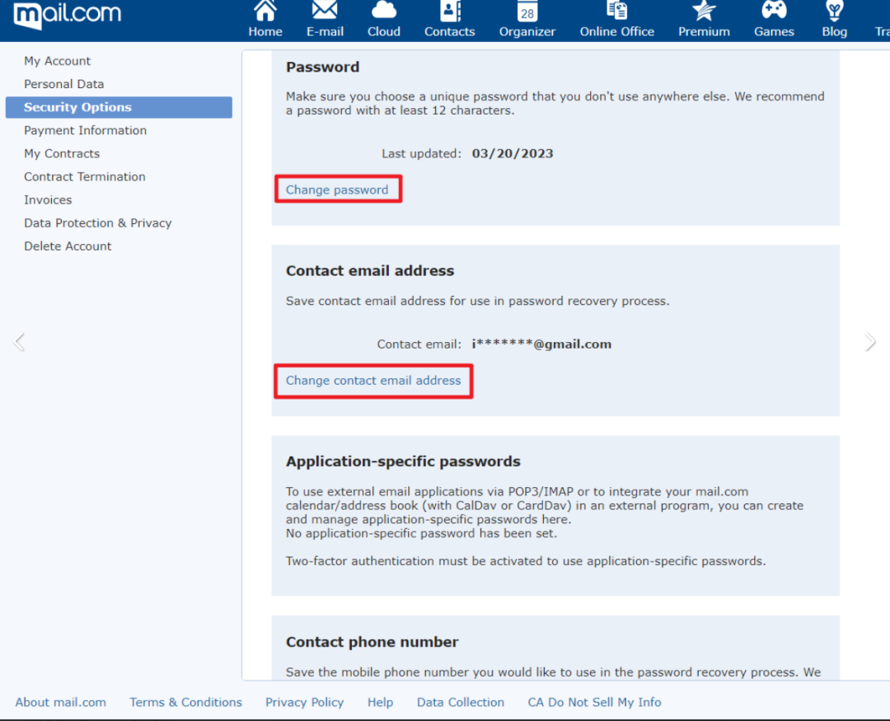The image size is (890, 721).
Task: Click the Password section heading
Action: tap(322, 67)
